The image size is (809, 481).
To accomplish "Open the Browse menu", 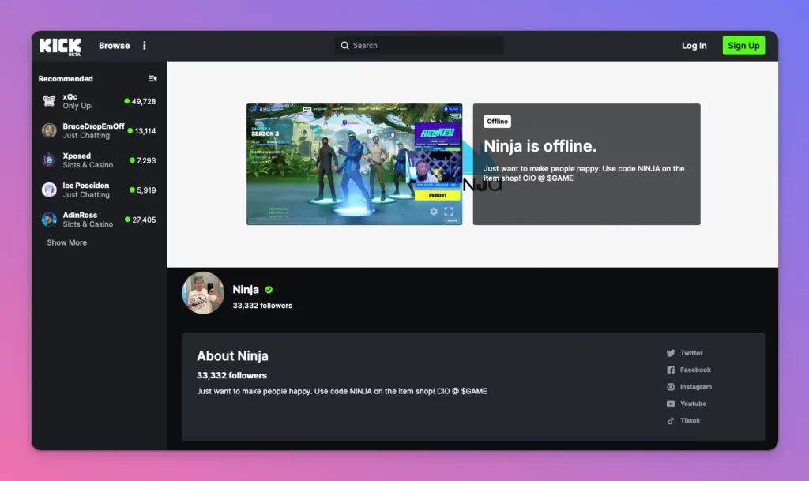I will point(115,45).
